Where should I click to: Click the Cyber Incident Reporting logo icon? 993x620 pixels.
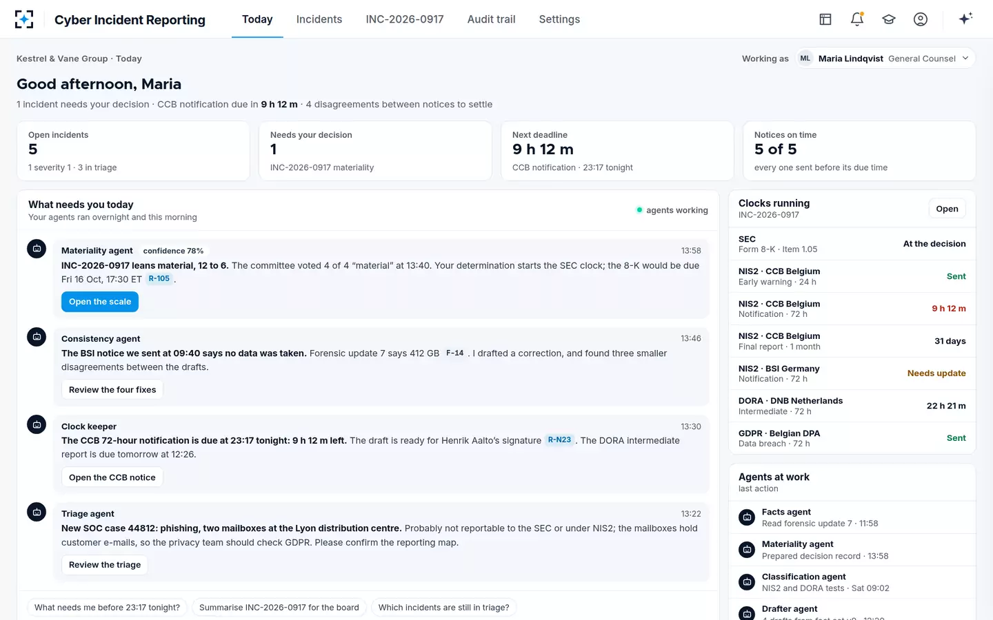click(24, 19)
